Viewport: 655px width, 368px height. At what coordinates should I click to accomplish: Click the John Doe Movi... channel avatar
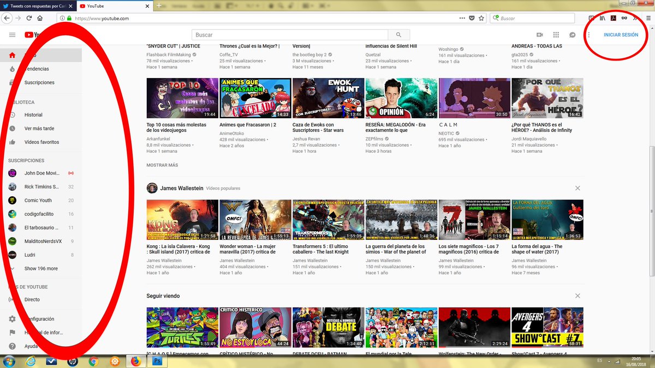12,173
